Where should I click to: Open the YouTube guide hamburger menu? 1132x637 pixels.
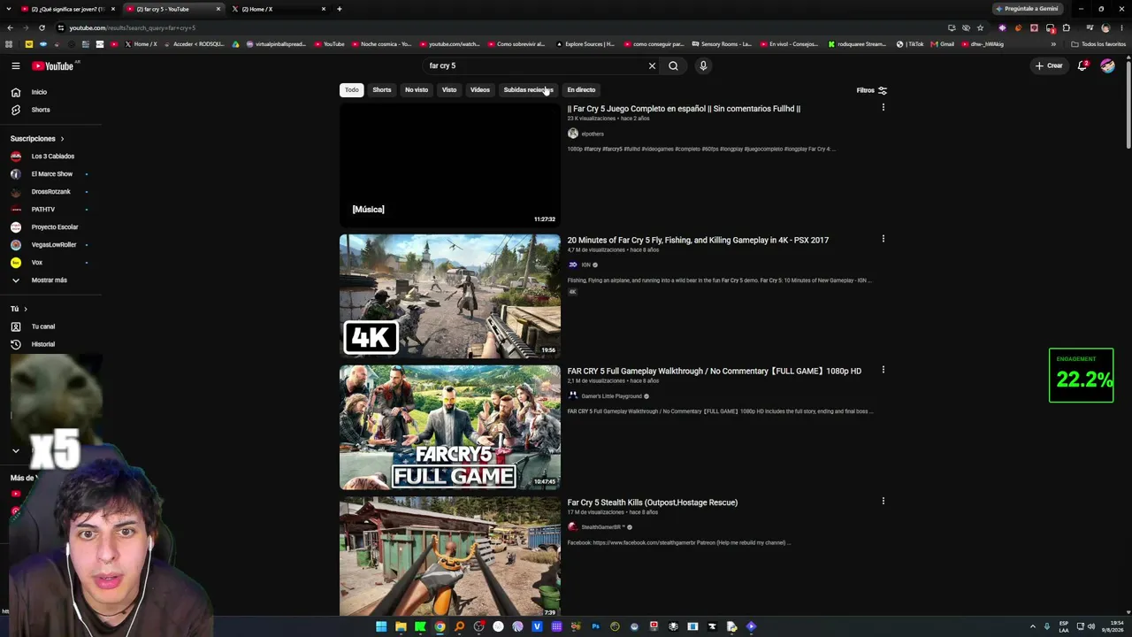pos(15,65)
